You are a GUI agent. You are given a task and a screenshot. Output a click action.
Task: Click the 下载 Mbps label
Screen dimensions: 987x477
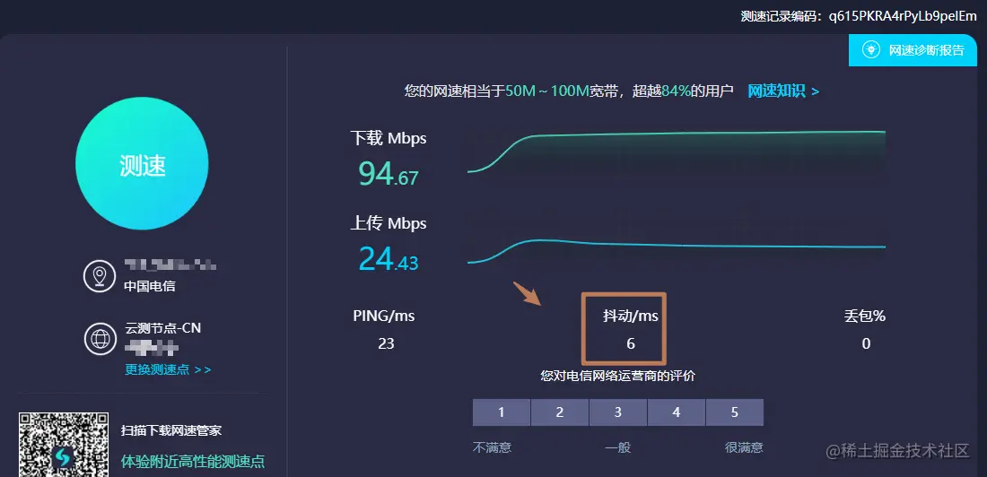click(x=389, y=138)
